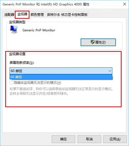Click the 屏幕刷新频率(S) label

pos(22,63)
